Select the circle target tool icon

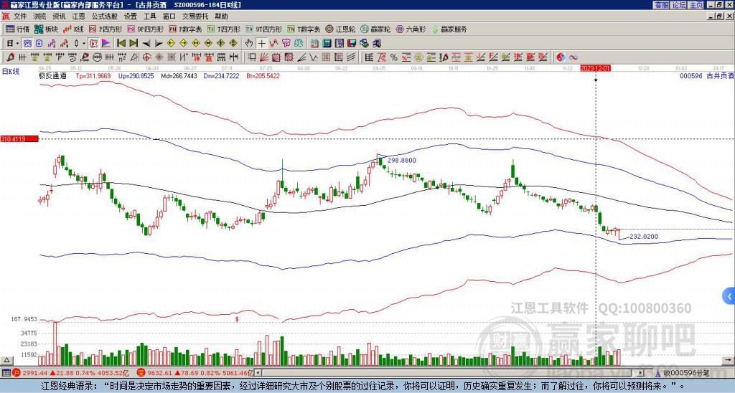click(x=146, y=57)
